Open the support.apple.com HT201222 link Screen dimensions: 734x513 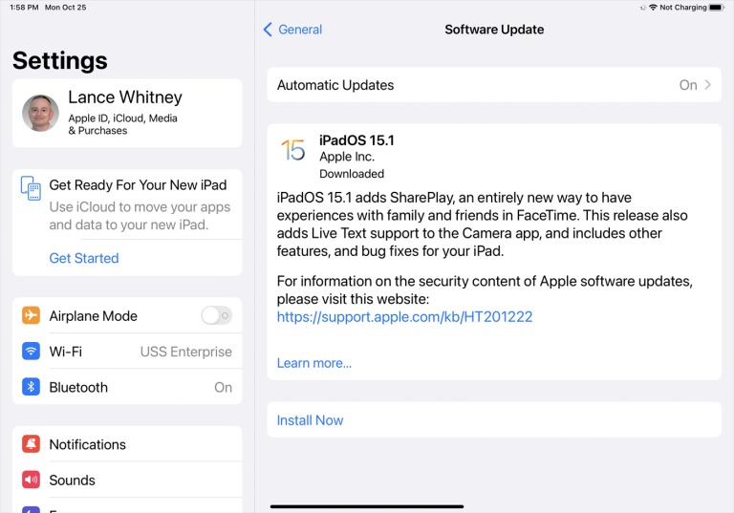[x=404, y=317]
